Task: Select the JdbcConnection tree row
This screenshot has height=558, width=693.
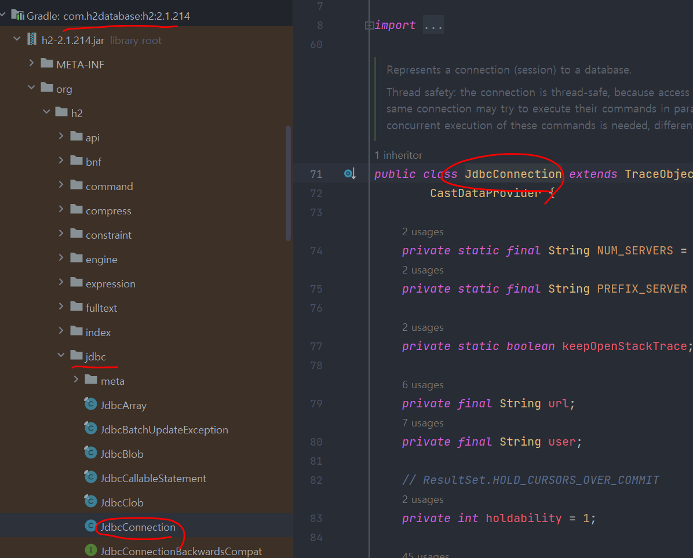Action: pos(146,526)
